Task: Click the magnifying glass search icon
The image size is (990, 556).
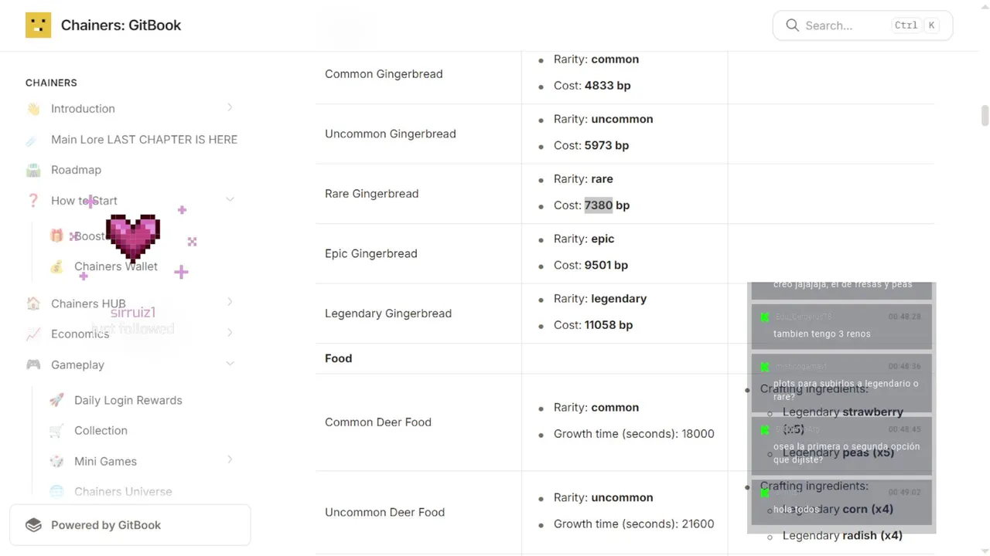Action: 792,25
